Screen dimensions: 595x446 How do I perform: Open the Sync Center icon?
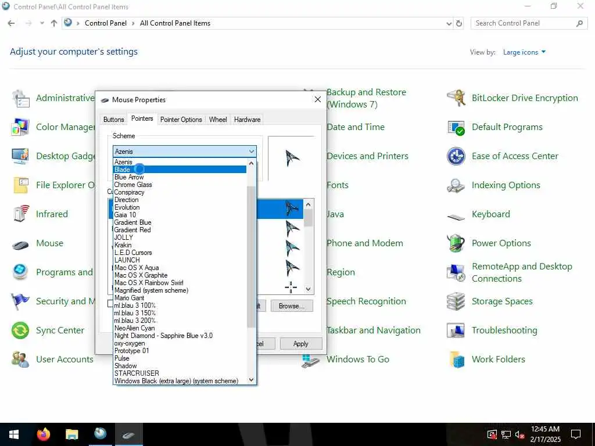(20, 330)
